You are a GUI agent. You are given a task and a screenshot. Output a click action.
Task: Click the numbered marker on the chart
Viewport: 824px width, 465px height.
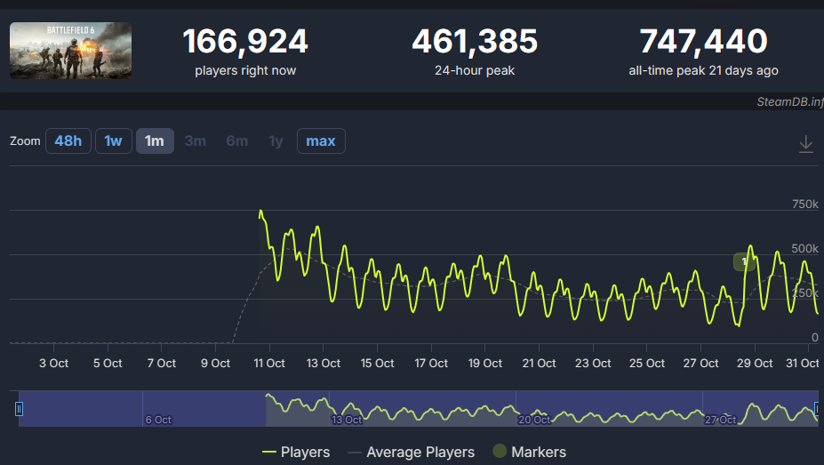coord(744,261)
